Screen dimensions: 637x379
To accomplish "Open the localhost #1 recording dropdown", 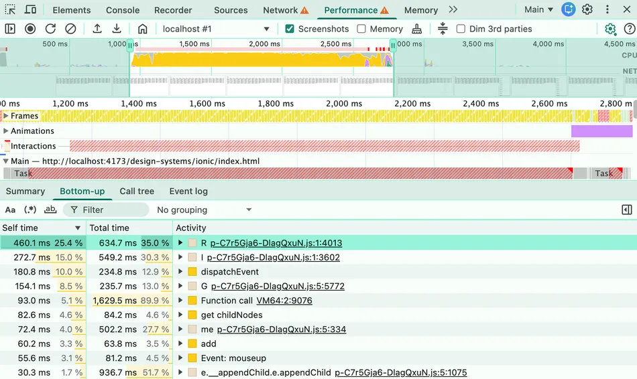I will [x=216, y=29].
